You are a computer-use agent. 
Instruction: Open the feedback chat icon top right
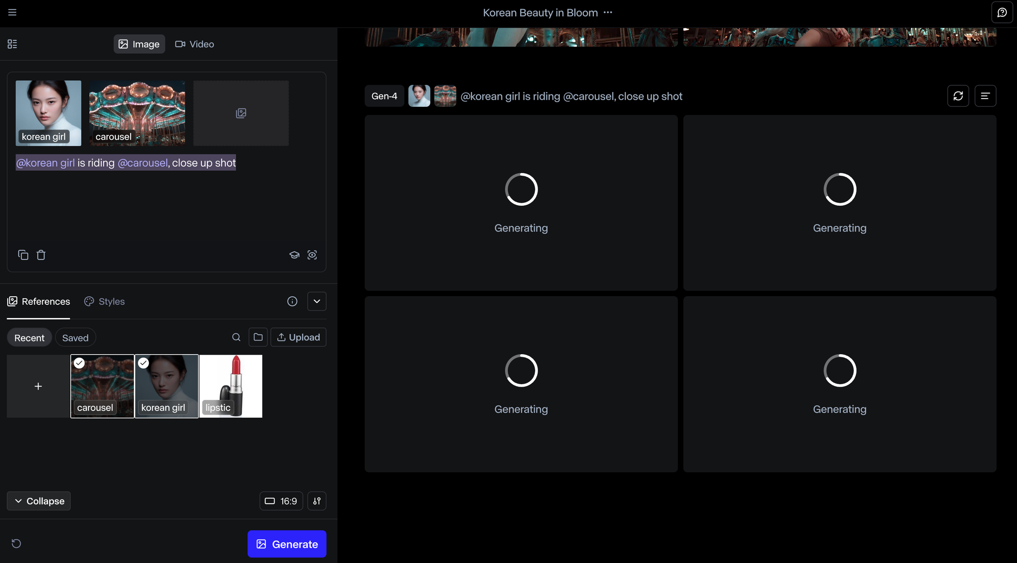click(1002, 13)
